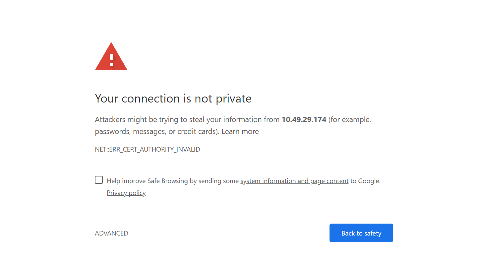
Task: Tick the Safe Browsing reporting checkbox
Action: tap(99, 180)
